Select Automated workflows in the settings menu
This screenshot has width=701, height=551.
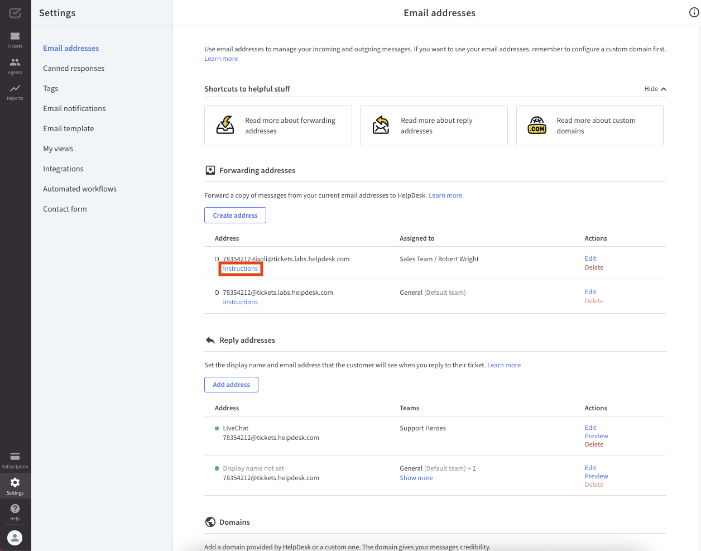click(x=80, y=189)
